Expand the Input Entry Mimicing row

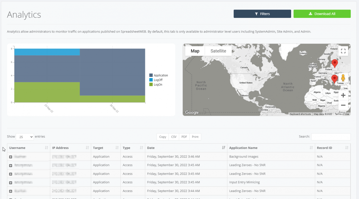click(11, 183)
